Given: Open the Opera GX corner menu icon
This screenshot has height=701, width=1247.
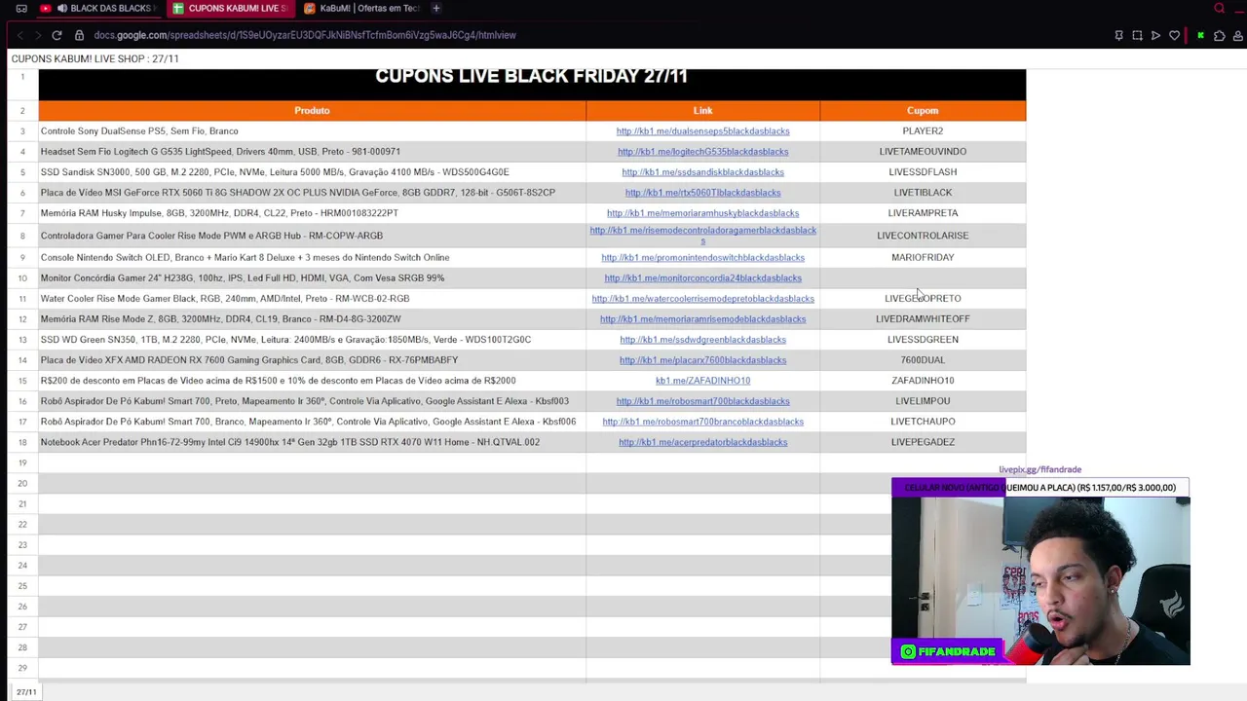Looking at the screenshot, I should pyautogui.click(x=21, y=9).
